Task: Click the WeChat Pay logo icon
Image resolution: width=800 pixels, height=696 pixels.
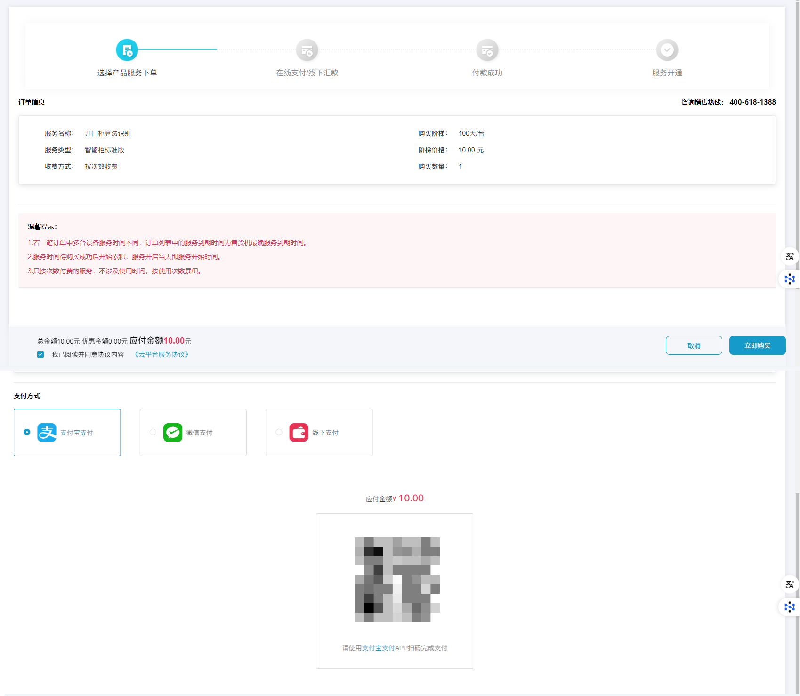Action: pyautogui.click(x=173, y=433)
